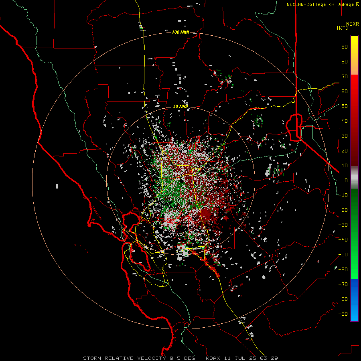Image resolution: width=361 pixels, height=361 pixels.
Task: Click the 20 value on velocity scale
Action: 345,151
